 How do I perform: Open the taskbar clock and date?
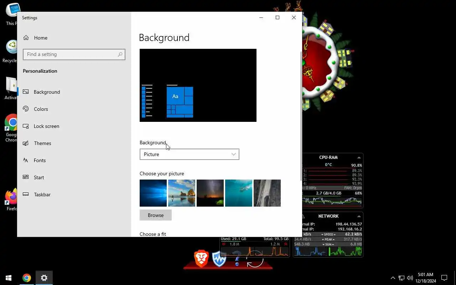point(426,278)
